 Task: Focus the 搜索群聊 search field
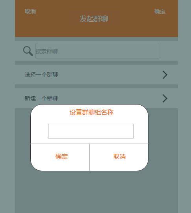tap(97, 51)
